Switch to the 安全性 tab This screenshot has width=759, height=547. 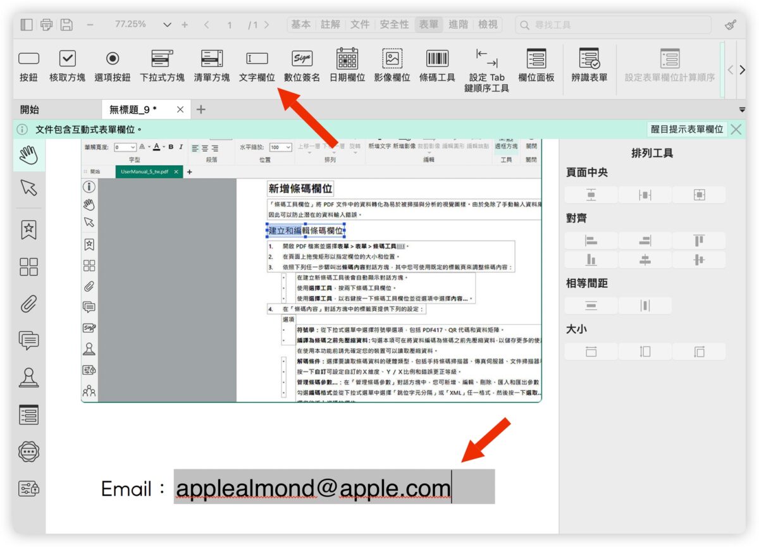pos(395,25)
